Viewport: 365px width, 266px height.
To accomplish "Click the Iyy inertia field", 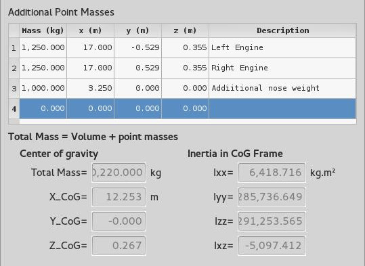I will [272, 197].
